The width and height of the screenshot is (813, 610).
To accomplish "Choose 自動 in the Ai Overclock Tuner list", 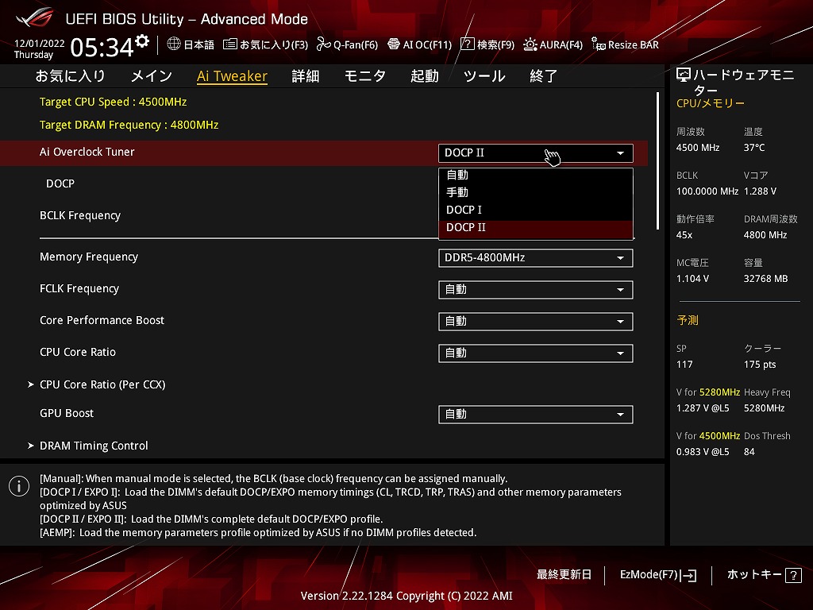I will pyautogui.click(x=536, y=175).
